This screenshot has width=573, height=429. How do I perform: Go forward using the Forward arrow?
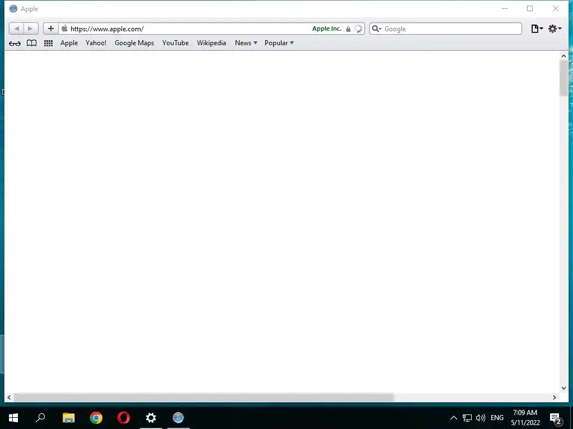(31, 28)
